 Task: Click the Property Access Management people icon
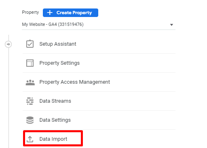coord(30,82)
